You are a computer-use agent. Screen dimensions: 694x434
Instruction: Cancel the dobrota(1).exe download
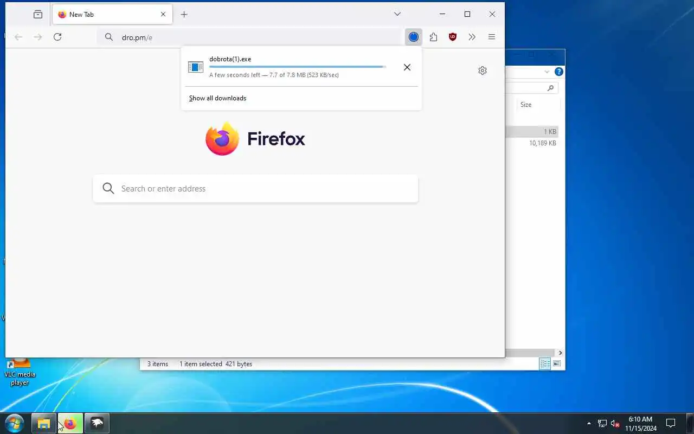[407, 67]
